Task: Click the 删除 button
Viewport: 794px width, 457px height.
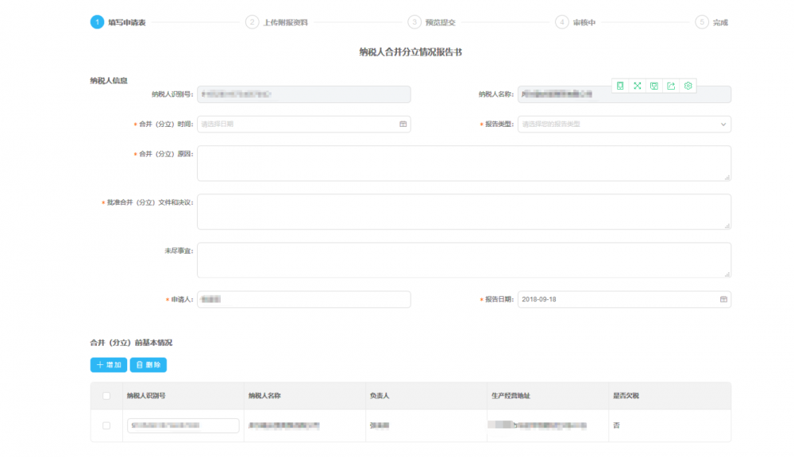Action: 148,365
